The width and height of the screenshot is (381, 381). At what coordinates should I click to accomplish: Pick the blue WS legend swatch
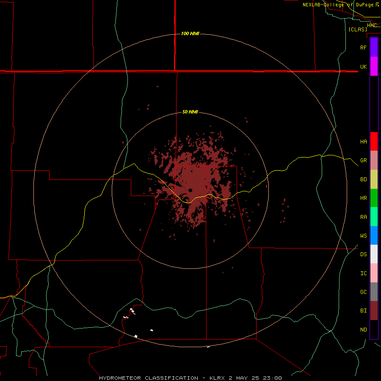pyautogui.click(x=374, y=235)
